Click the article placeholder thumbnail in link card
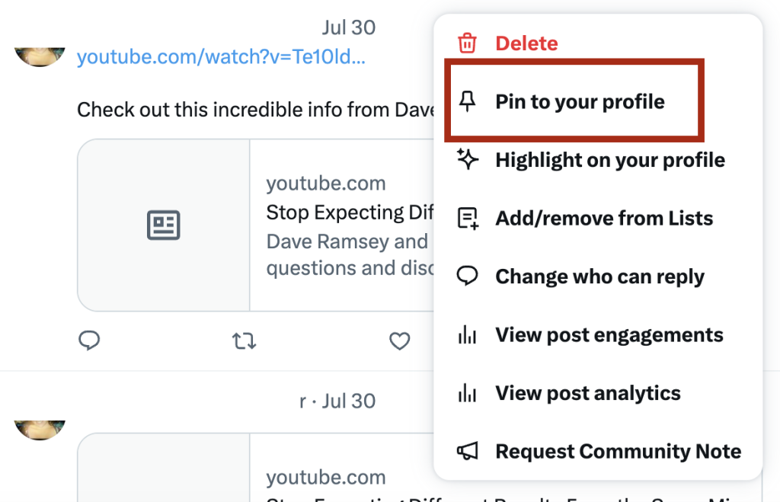 (x=164, y=225)
